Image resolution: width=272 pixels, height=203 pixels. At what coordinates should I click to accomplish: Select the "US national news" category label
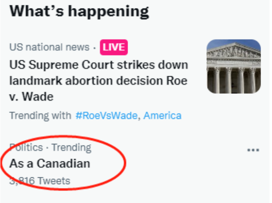(x=49, y=47)
